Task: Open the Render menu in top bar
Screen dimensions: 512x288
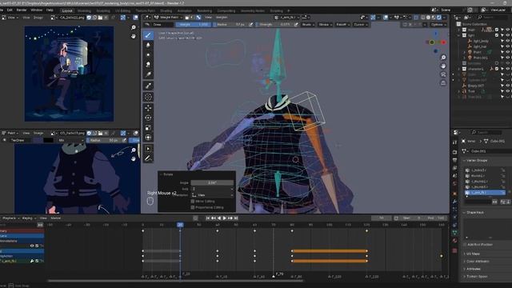Action: click(22, 10)
